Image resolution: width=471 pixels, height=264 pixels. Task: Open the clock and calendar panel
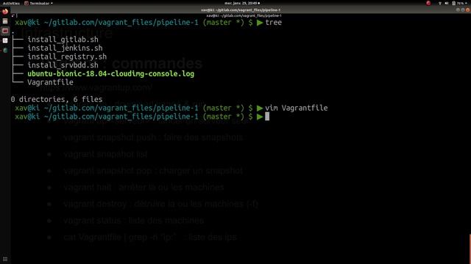click(242, 3)
